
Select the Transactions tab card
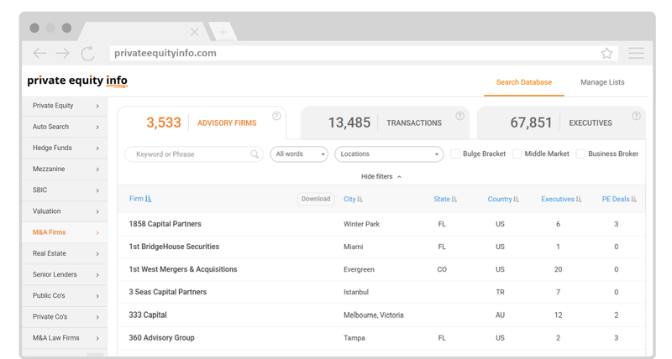point(385,122)
